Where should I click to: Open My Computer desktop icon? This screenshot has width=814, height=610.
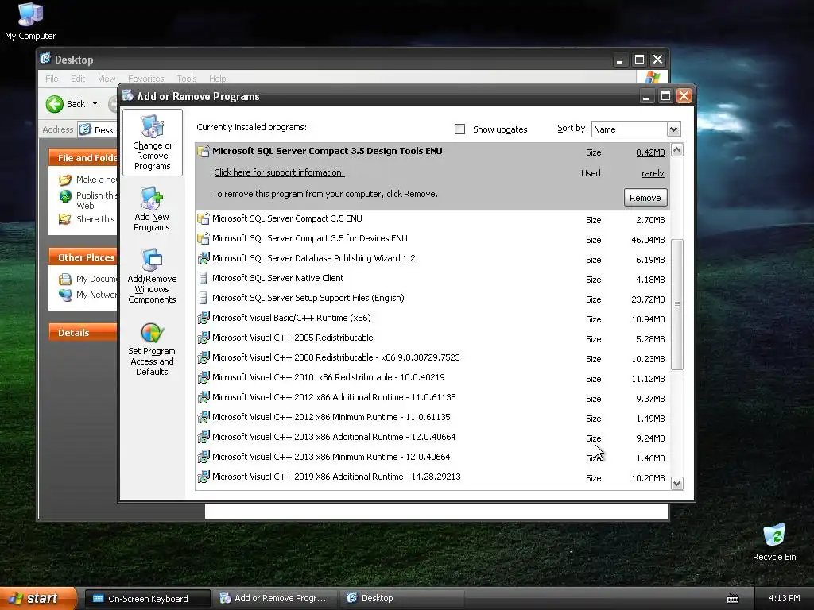pyautogui.click(x=30, y=21)
